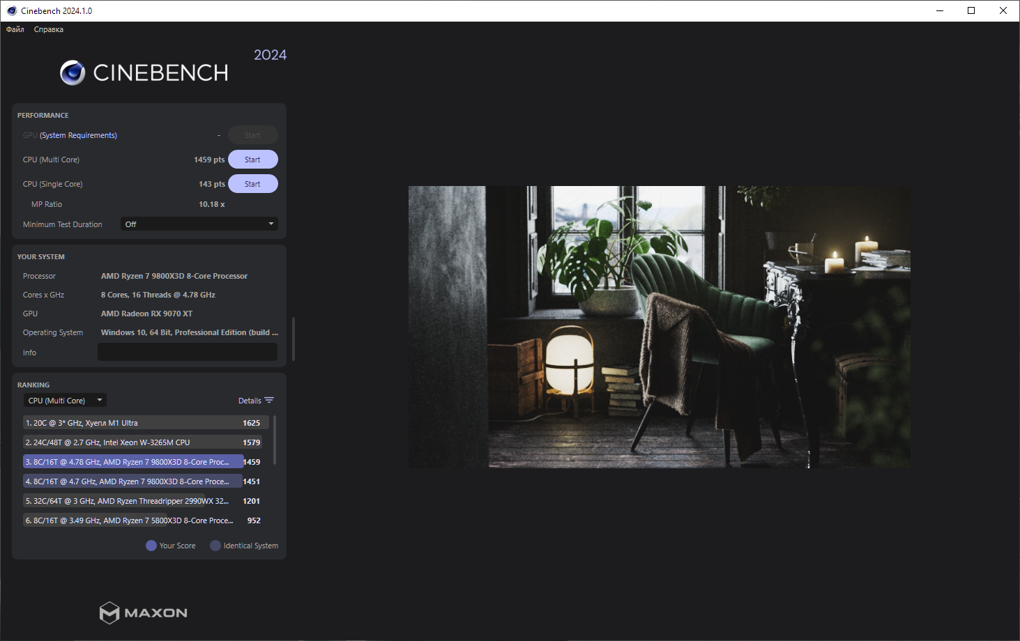Click the Windows 10 operating system value
This screenshot has width=1020, height=641.
[190, 332]
